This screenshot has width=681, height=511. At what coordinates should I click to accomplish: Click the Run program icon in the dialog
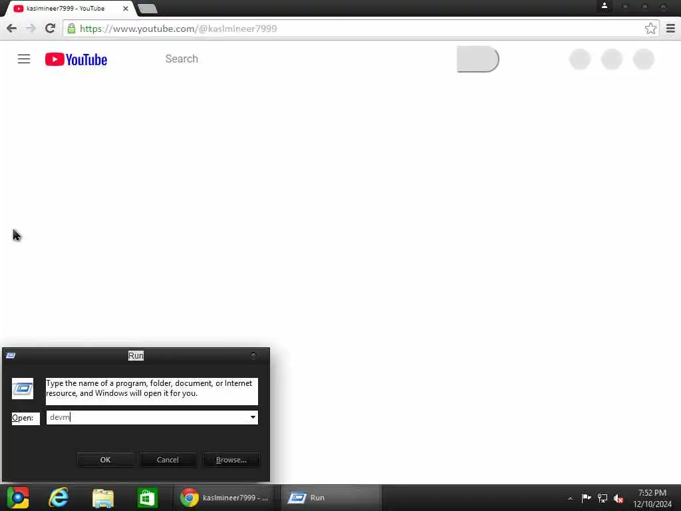click(x=23, y=389)
